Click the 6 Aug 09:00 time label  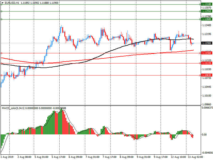pos(76,157)
